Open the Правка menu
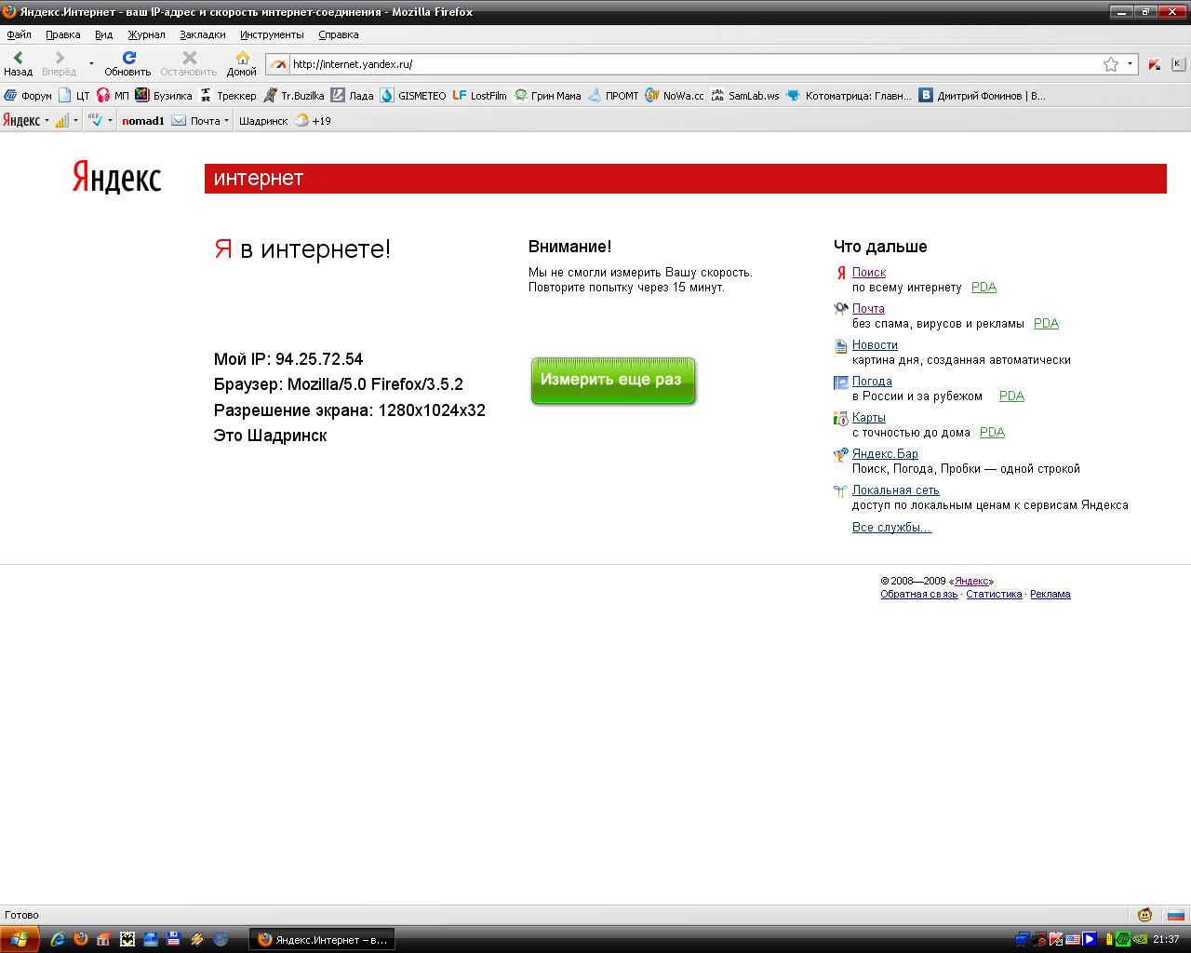 62,34
